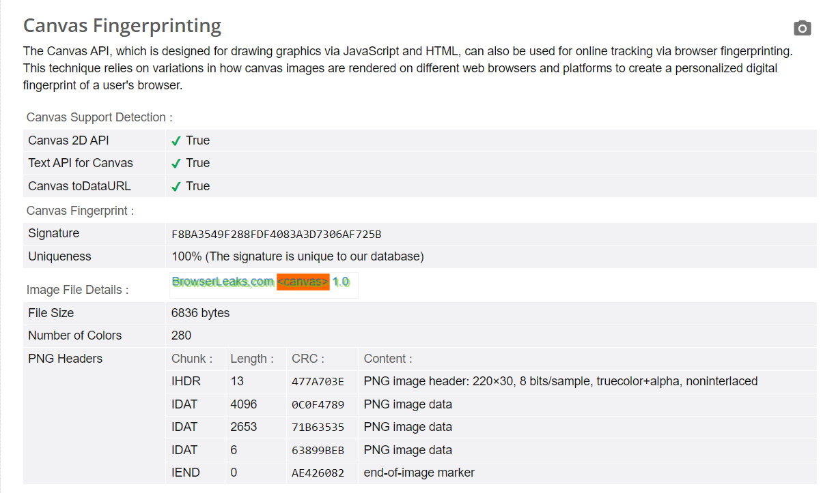Click the 6836 bytes value
The width and height of the screenshot is (836, 493).
click(x=201, y=313)
